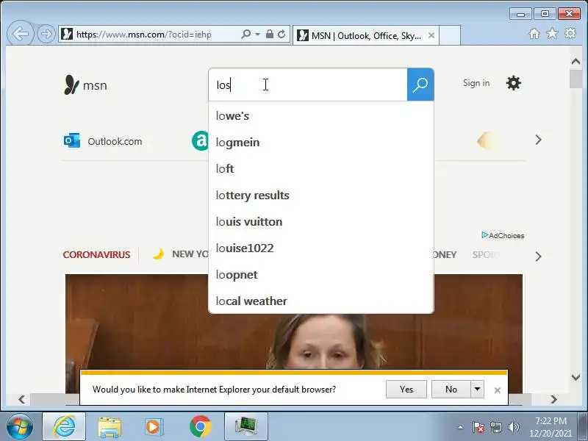This screenshot has width=588, height=441.
Task: Open the CORONAVIRUS news category
Action: (97, 254)
